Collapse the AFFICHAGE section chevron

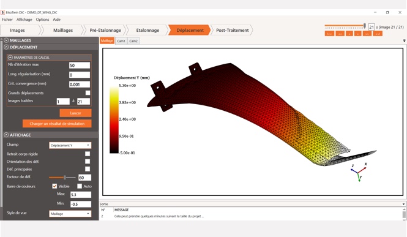tap(7, 135)
